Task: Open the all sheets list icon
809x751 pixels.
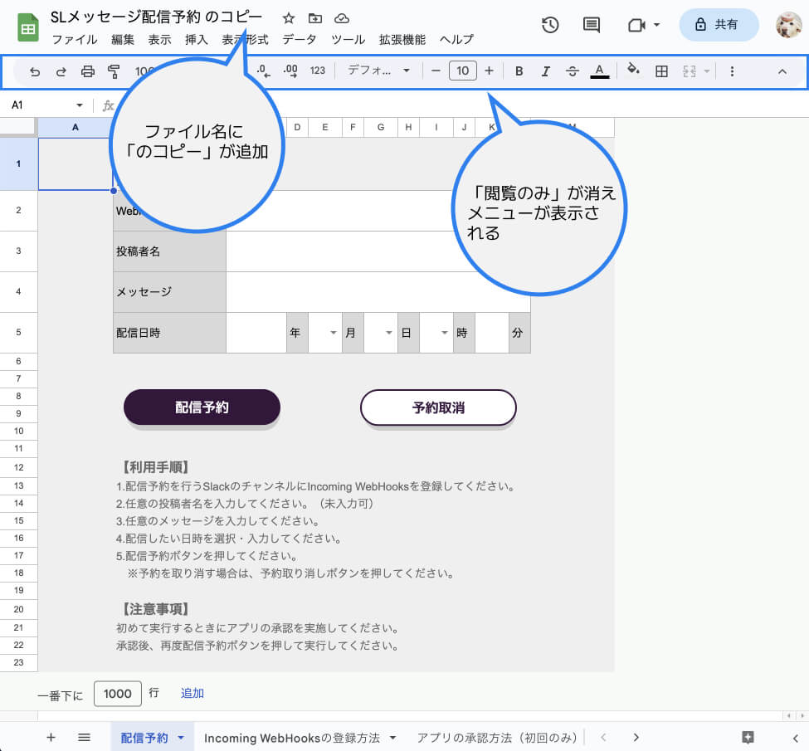Action: tap(84, 738)
